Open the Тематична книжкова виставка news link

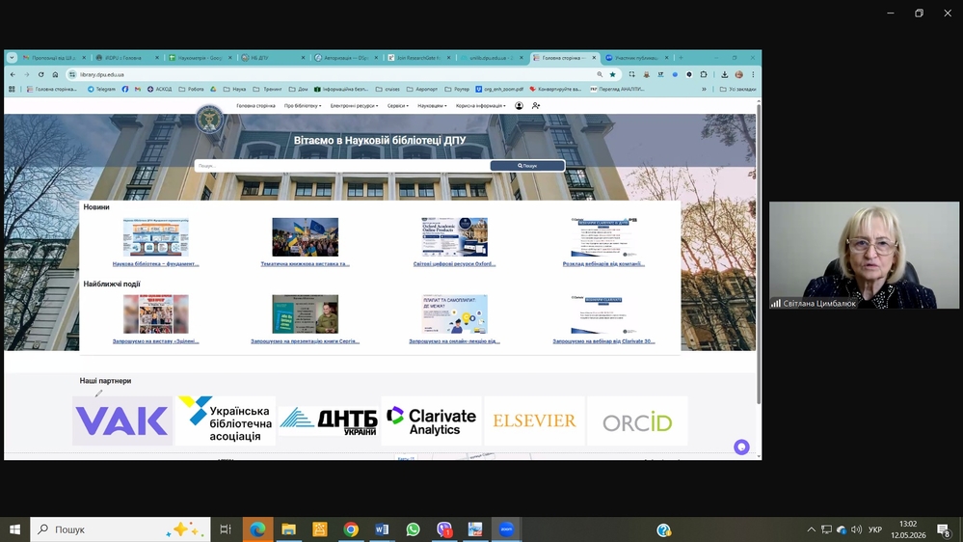[x=305, y=263]
